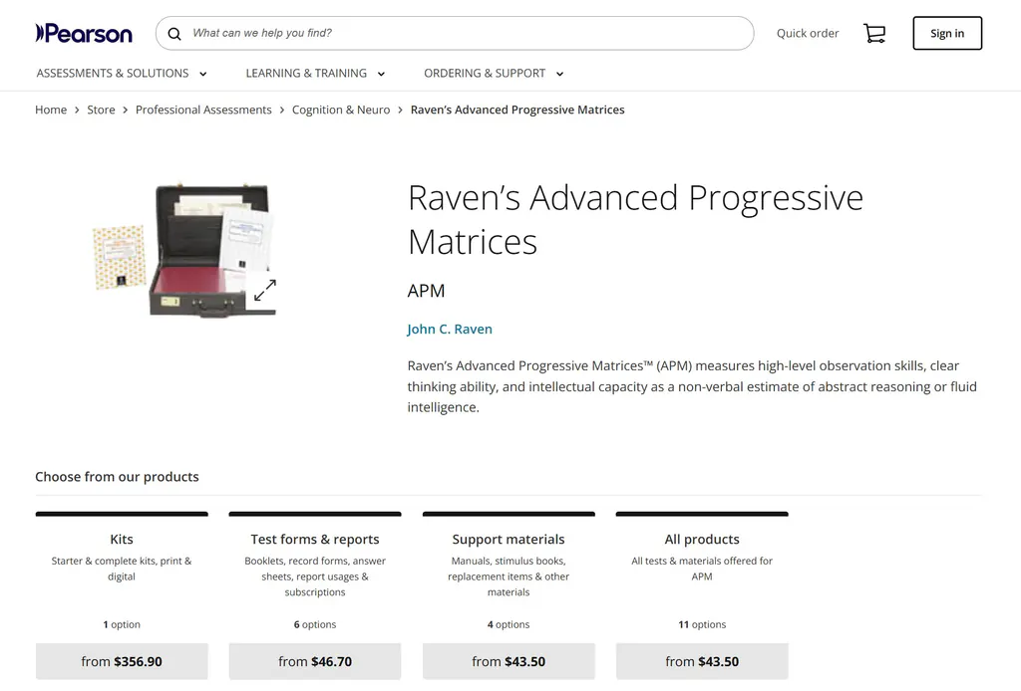The width and height of the screenshot is (1021, 691).
Task: Open the Support materials tab
Action: point(509,539)
